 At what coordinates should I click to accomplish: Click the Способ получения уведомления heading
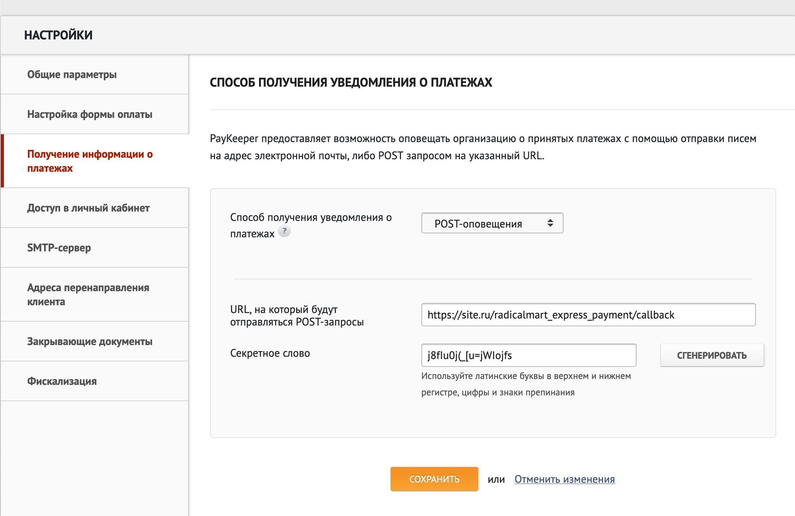[351, 82]
